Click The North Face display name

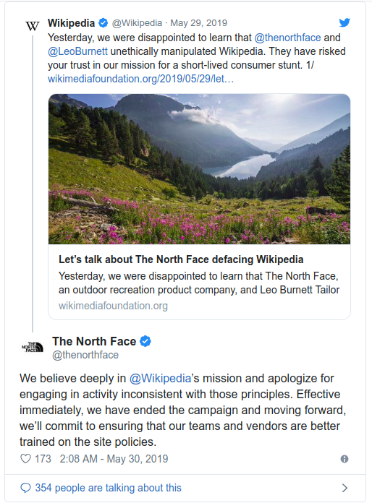[94, 341]
